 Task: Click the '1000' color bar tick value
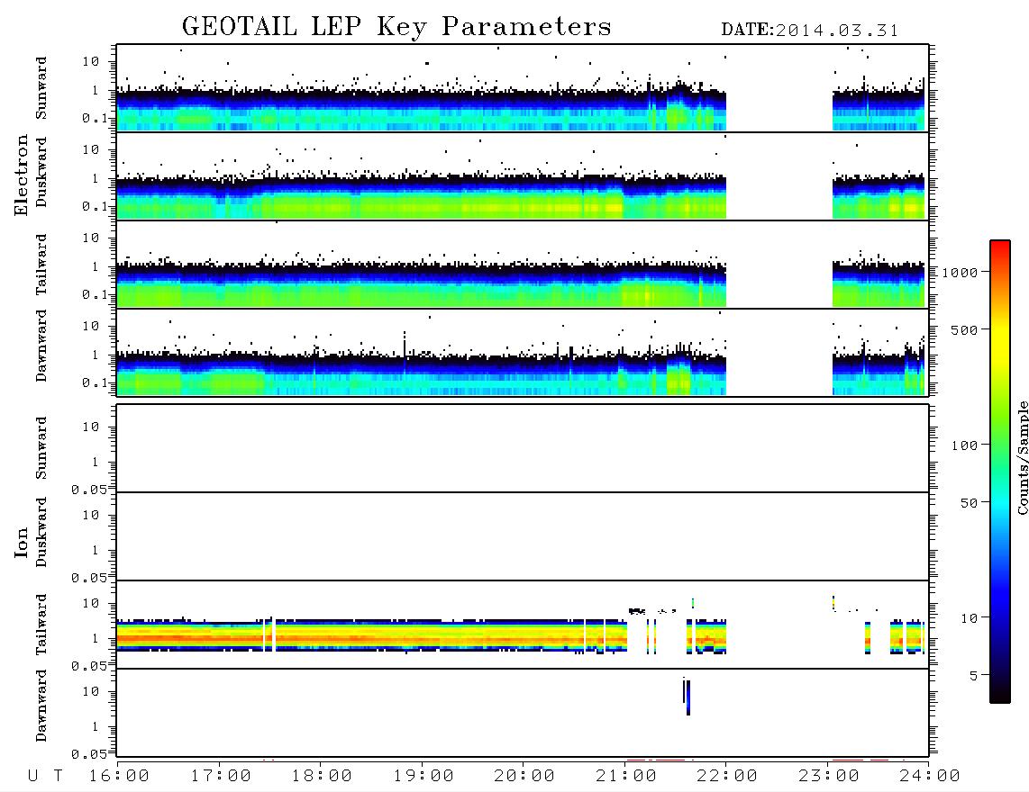tap(960, 272)
